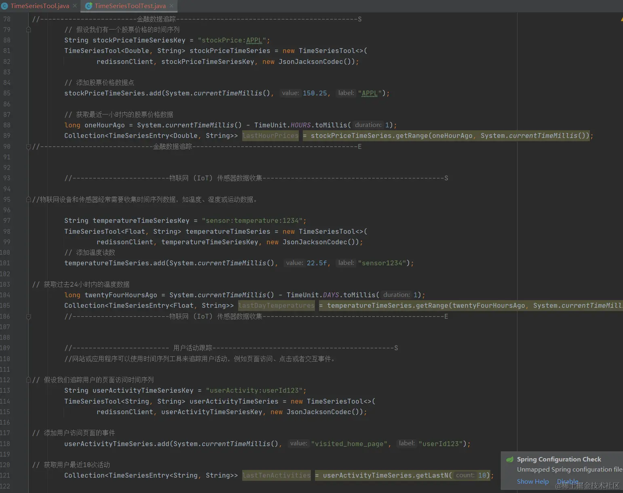Click the warning marker at top-right editor corner

pos(621,19)
